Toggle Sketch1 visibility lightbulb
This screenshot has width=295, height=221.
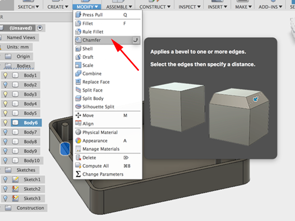tap(5, 179)
